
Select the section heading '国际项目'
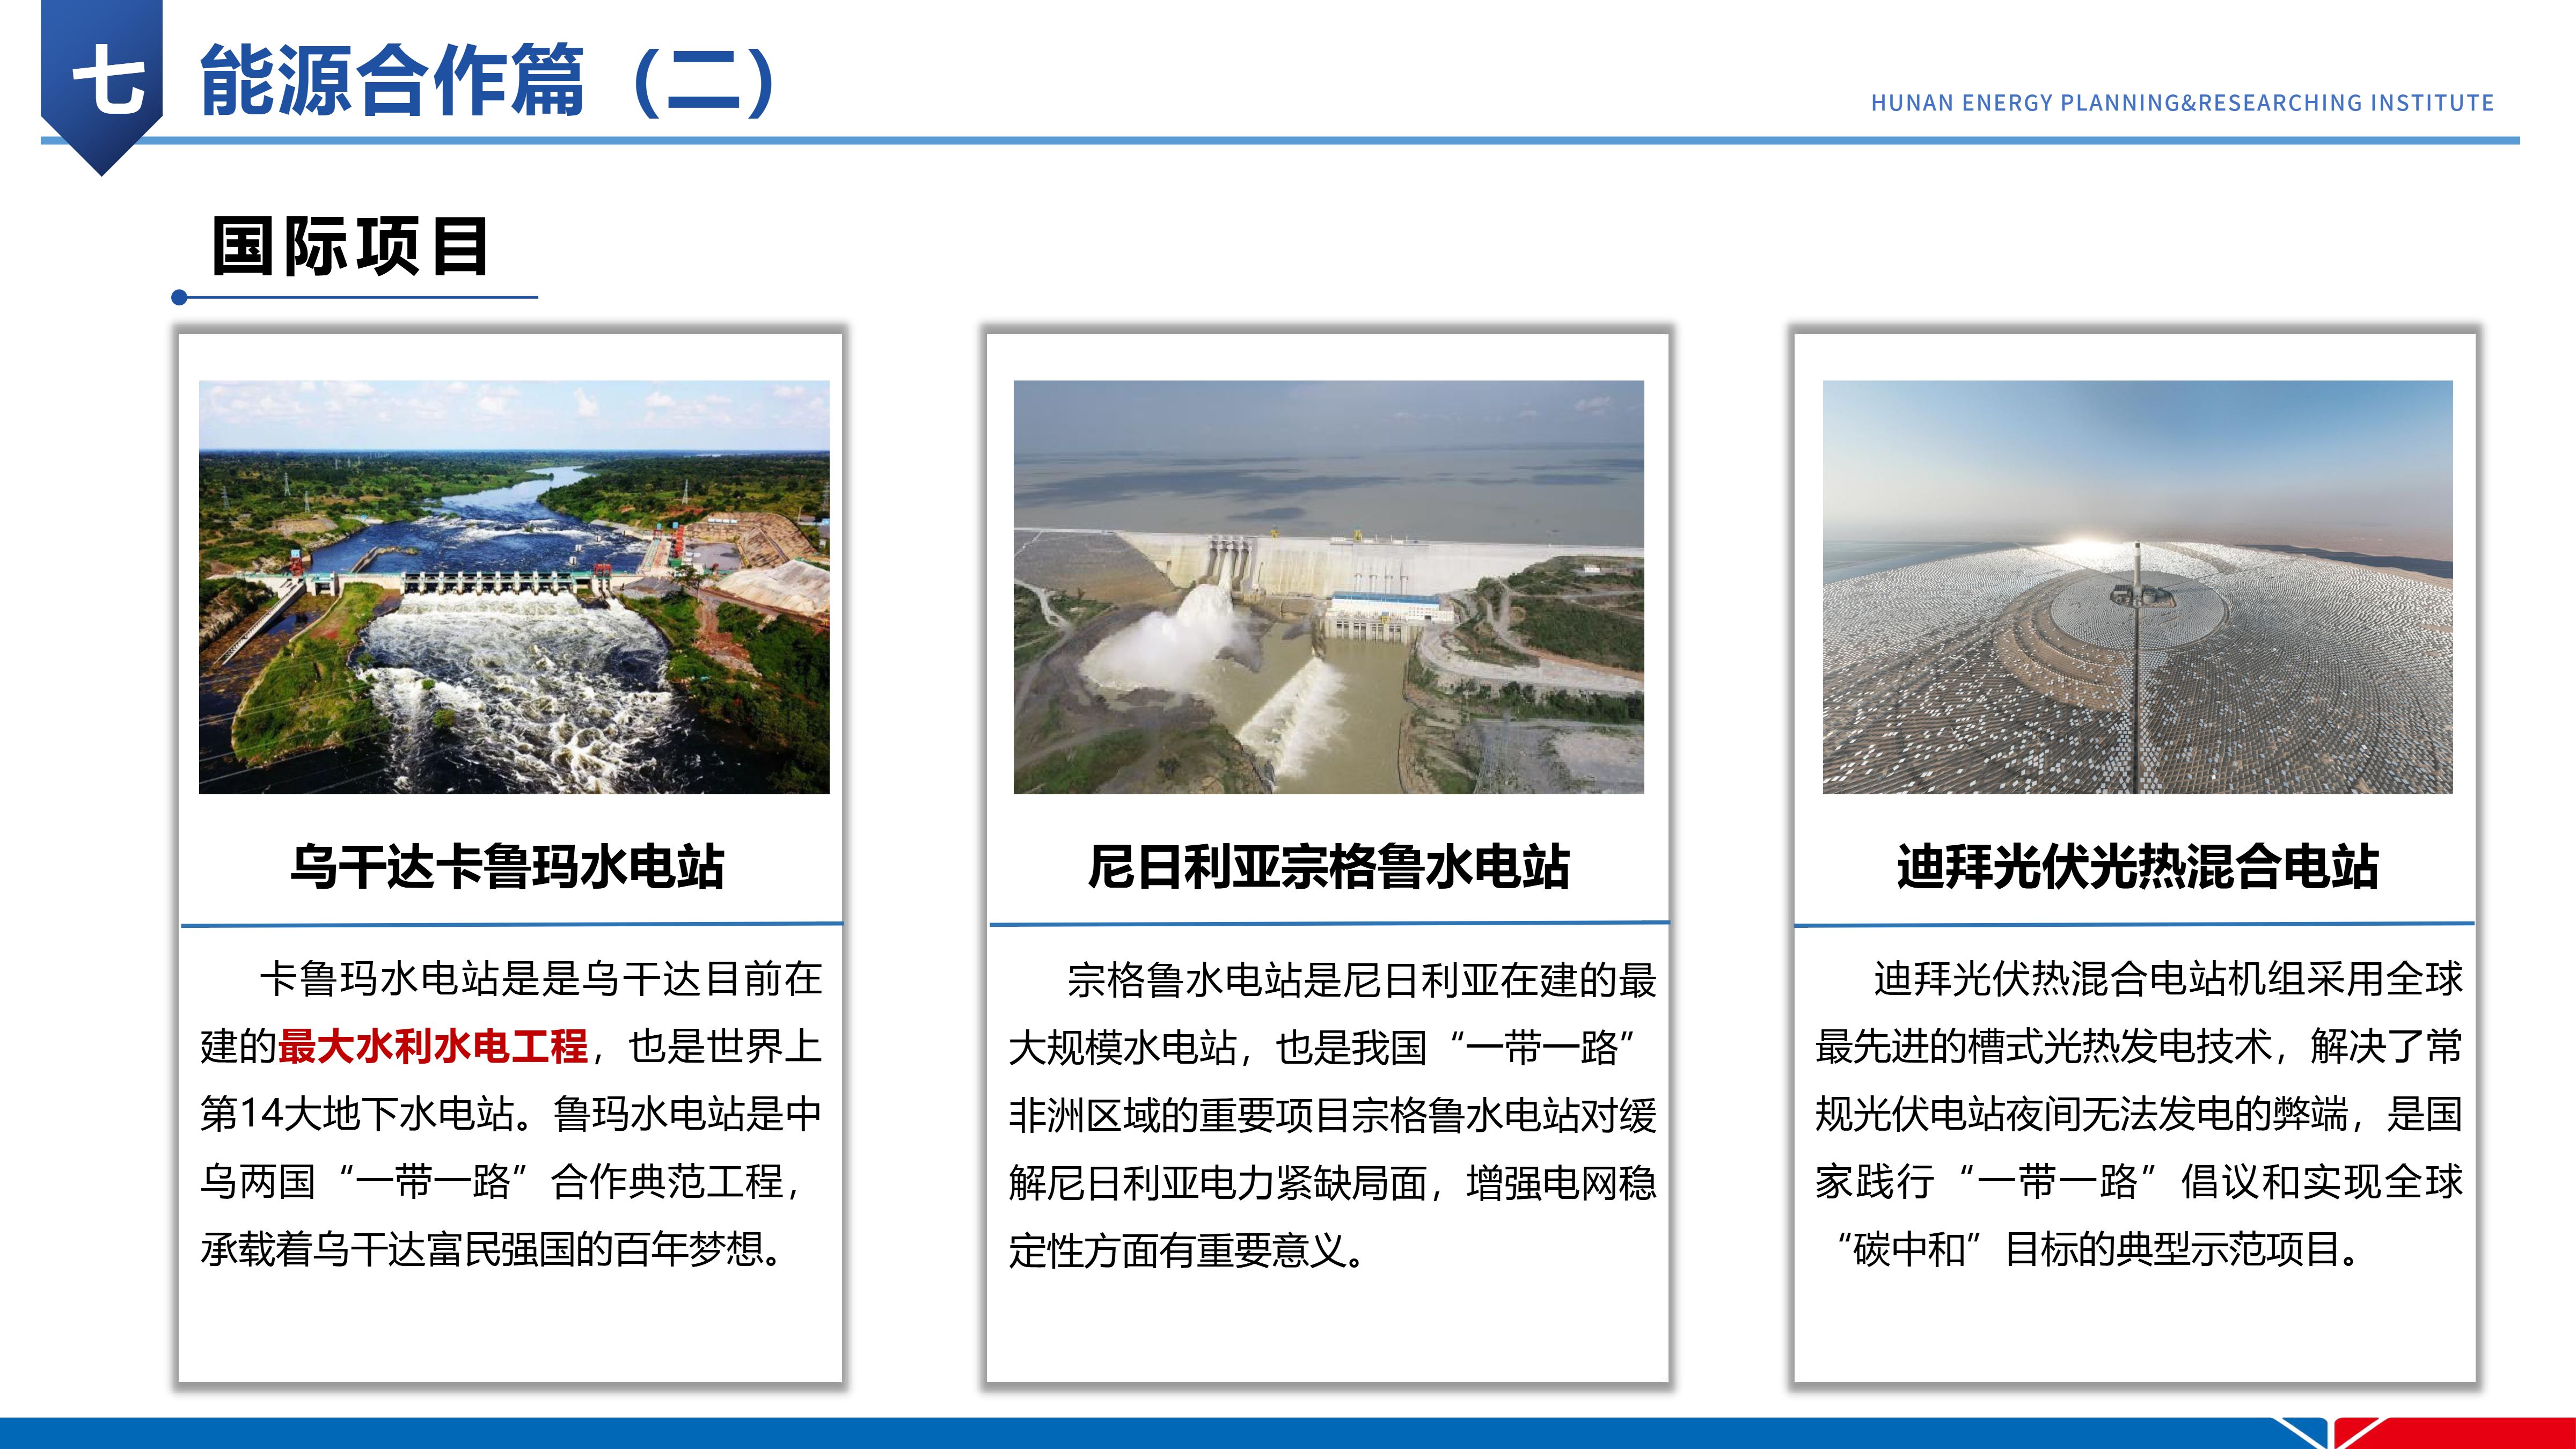pos(350,246)
